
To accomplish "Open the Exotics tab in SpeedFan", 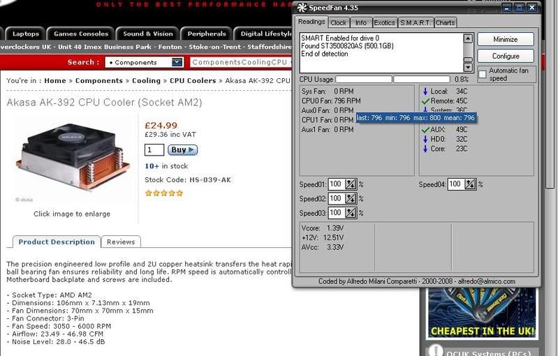I will 384,23.
